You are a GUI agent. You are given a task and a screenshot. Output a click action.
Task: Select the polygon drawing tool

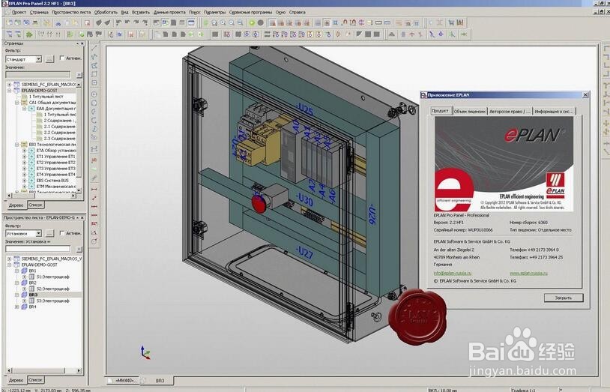(94, 65)
